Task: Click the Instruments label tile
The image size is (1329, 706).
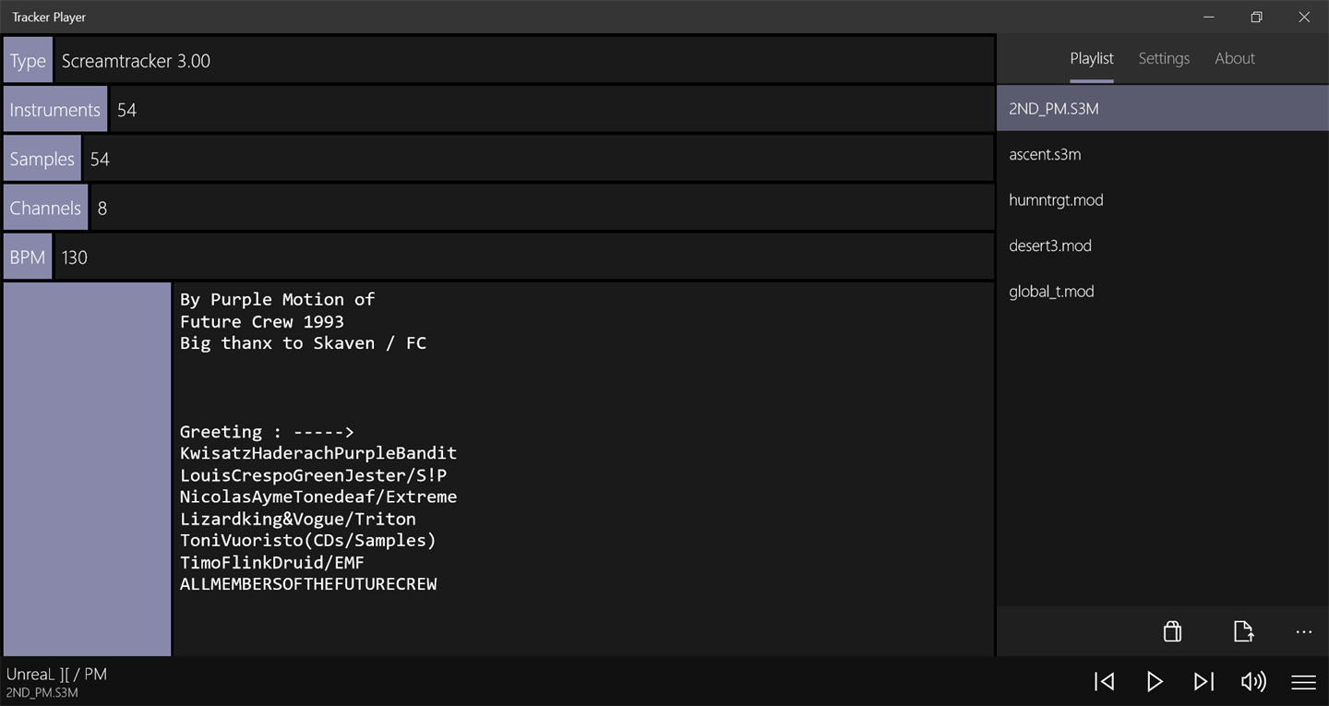Action: click(x=54, y=110)
